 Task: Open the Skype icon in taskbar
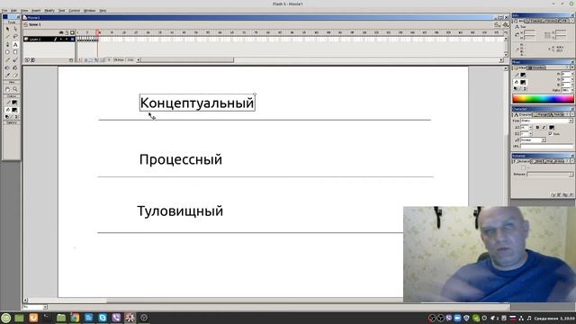coord(103,318)
